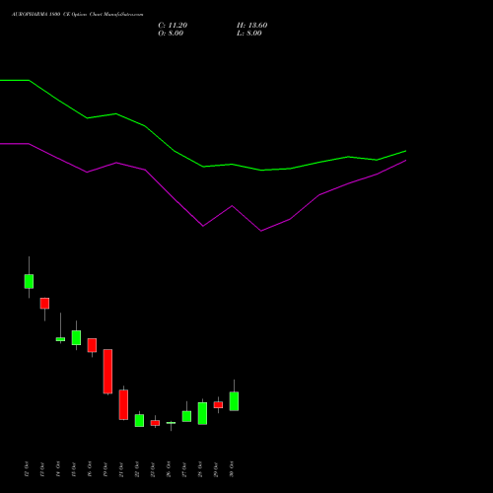Select the low value L: 8.00

click(x=249, y=33)
